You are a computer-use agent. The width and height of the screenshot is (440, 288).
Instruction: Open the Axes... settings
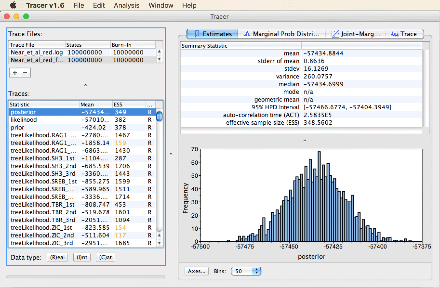tap(197, 271)
